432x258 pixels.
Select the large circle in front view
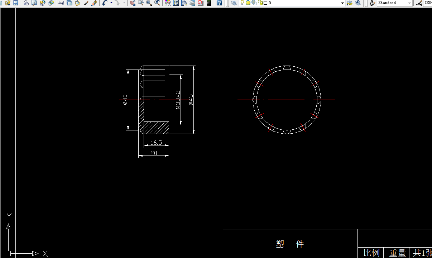point(287,100)
